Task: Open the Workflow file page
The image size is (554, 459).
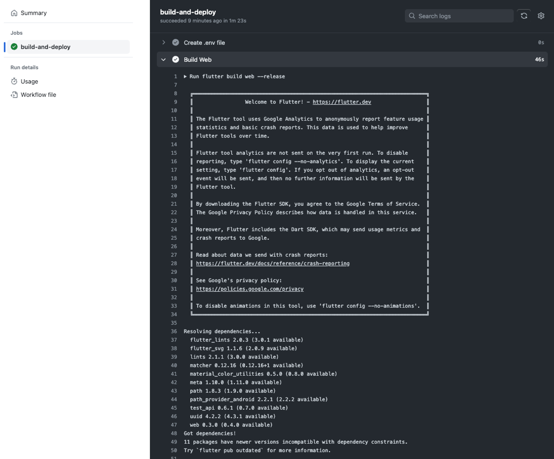Action: pos(38,95)
